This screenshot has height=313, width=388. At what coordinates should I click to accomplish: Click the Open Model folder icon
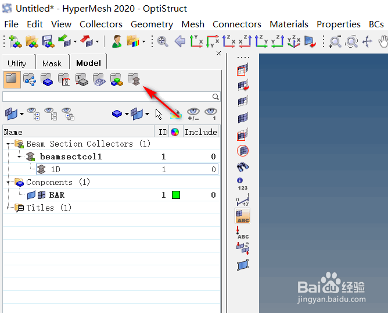pos(32,41)
